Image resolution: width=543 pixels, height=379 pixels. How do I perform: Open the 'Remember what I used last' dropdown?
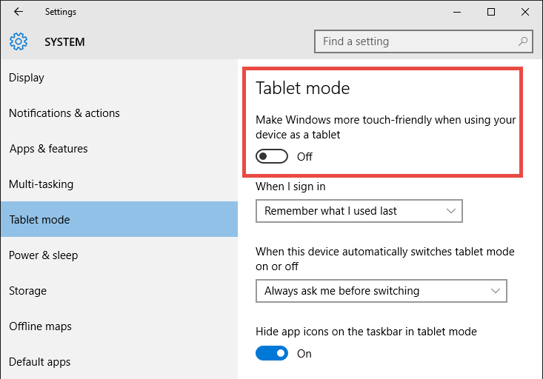(x=359, y=211)
